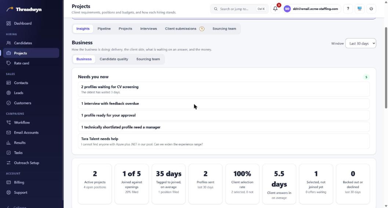Click the monitor display icon in header
Screen dimensions: 388x208
(359, 9)
